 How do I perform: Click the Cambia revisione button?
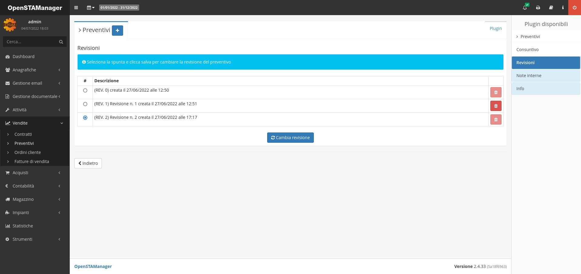pyautogui.click(x=290, y=138)
